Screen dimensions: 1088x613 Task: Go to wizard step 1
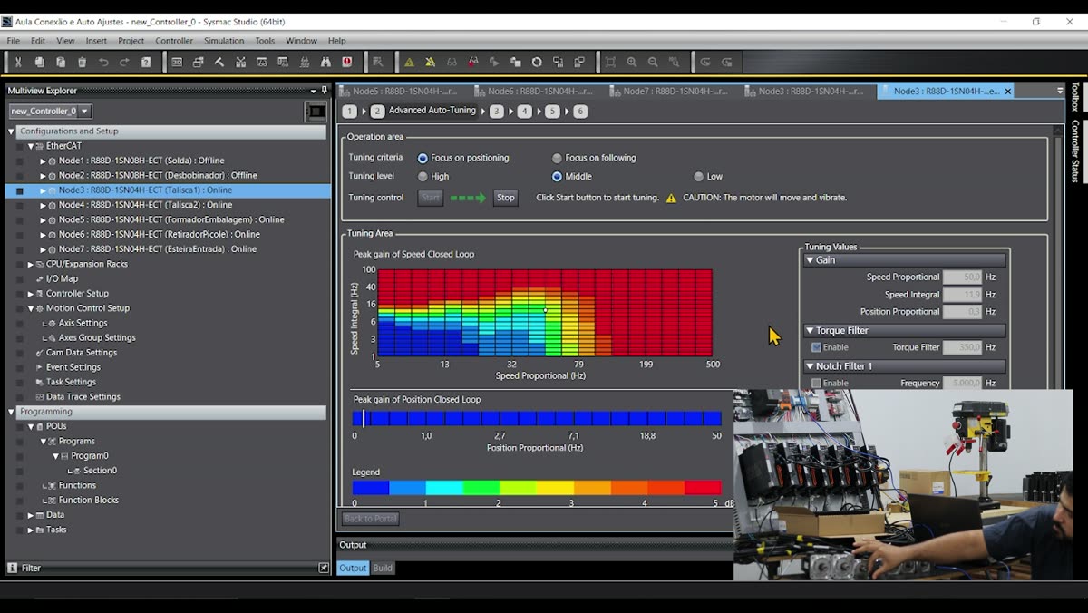349,111
